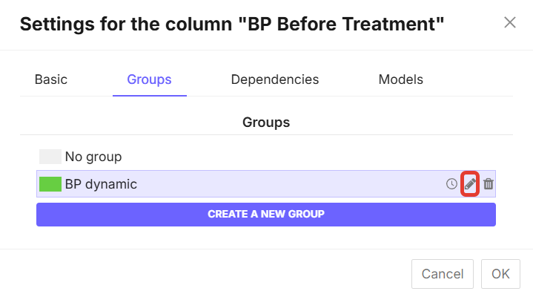Click the dialog title "BP Before Treatment"
The width and height of the screenshot is (533, 297).
pos(232,25)
